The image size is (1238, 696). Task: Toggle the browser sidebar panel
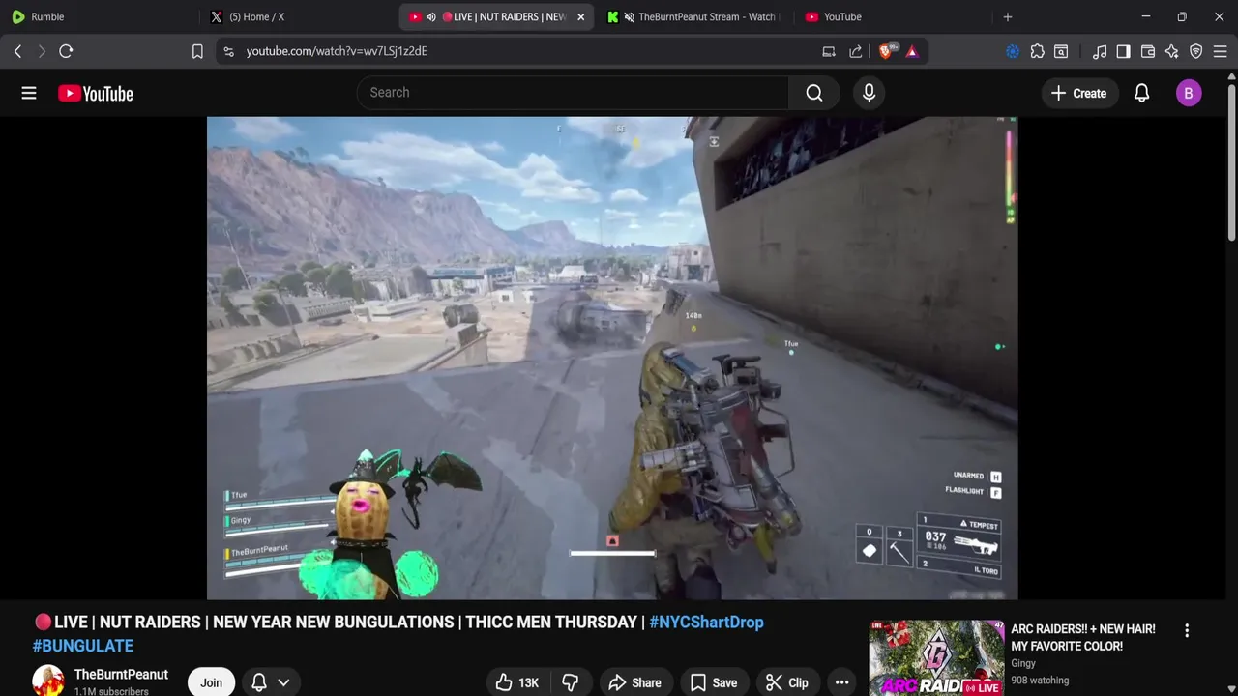1123,51
